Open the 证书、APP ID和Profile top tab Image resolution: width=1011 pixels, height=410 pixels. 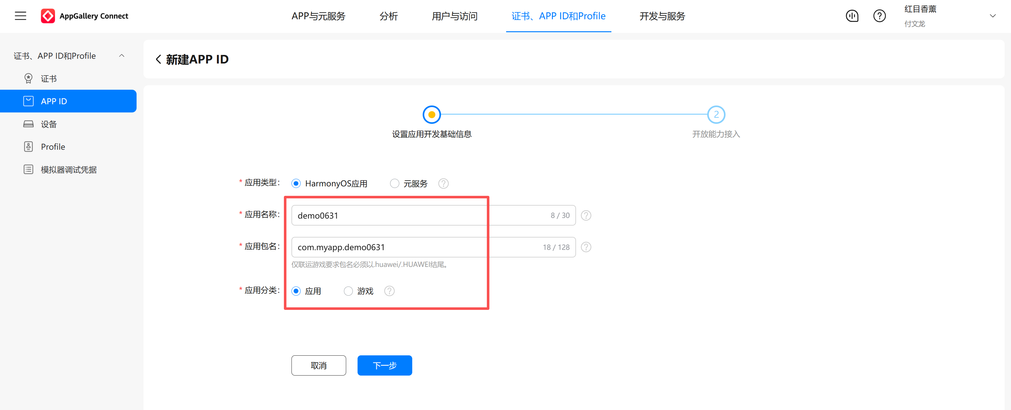558,16
